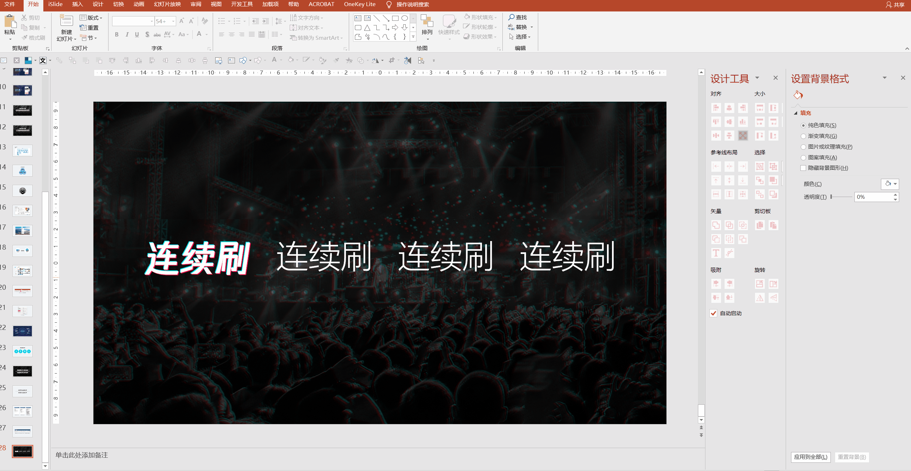Click Convert to SmartArt button
The image size is (911, 471).
coord(316,38)
